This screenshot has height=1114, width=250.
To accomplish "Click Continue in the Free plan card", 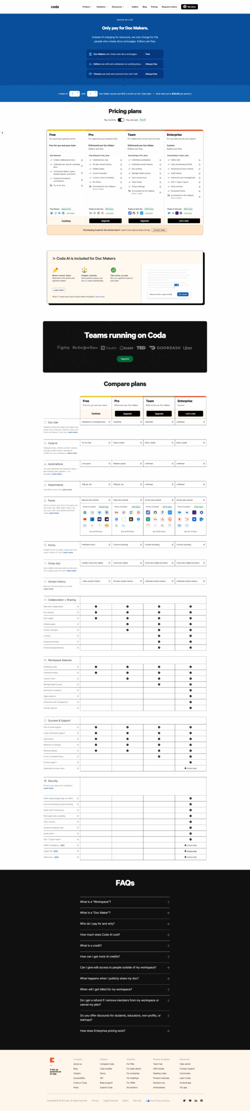I will click(66, 221).
